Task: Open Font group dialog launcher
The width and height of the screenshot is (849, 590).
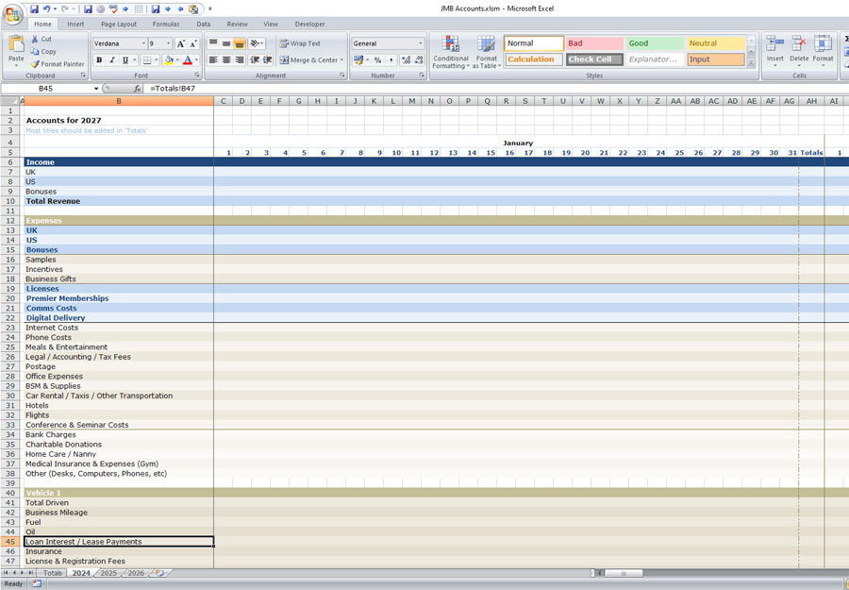Action: (x=196, y=76)
